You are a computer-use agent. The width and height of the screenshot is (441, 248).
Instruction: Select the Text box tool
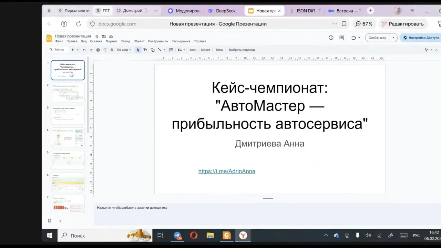click(x=145, y=50)
